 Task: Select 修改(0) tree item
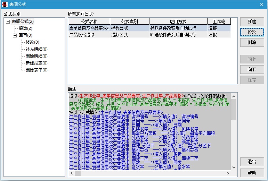coord(32,42)
